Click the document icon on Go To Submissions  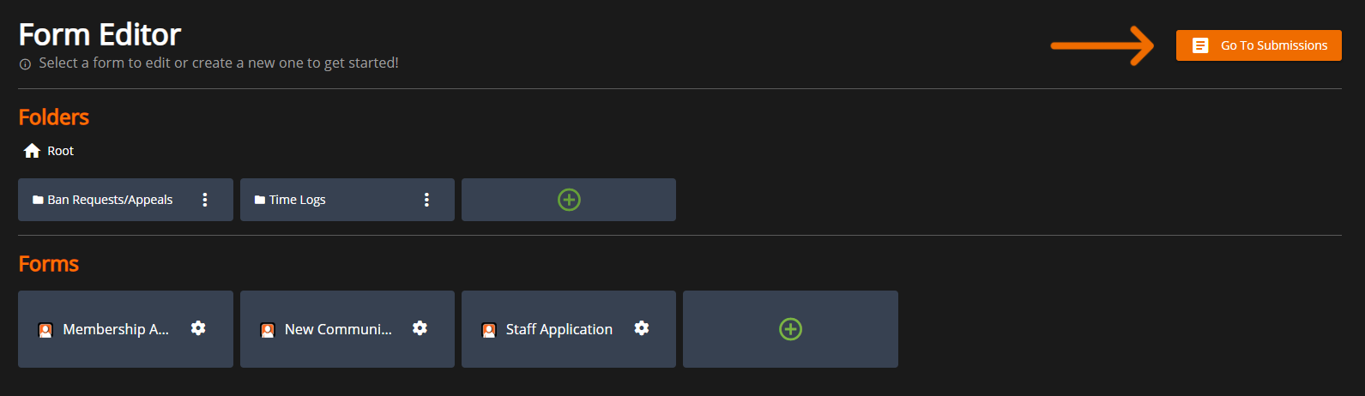coord(1200,45)
